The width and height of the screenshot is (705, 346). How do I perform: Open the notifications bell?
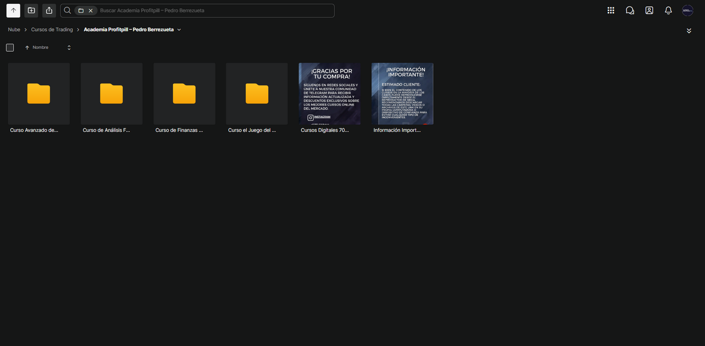tap(668, 10)
